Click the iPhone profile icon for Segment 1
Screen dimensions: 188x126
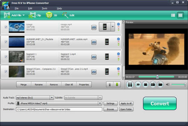tap(107, 57)
